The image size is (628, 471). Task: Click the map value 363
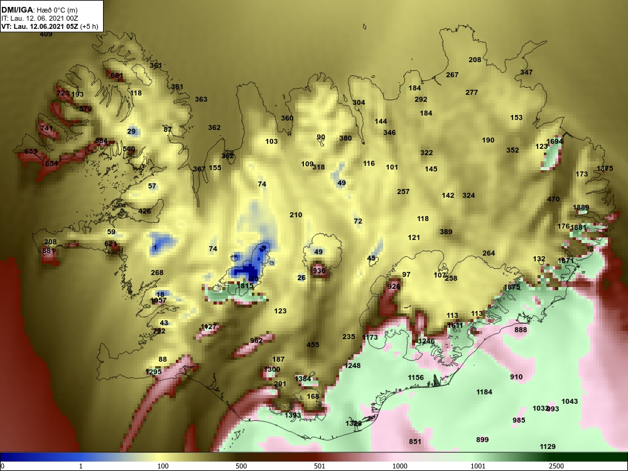[201, 99]
